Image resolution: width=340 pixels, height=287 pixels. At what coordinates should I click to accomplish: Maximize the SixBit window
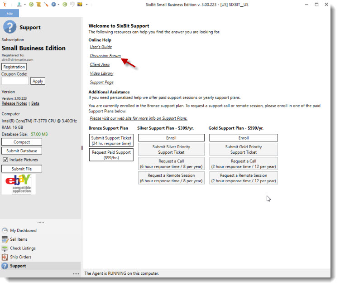pyautogui.click(x=316, y=5)
